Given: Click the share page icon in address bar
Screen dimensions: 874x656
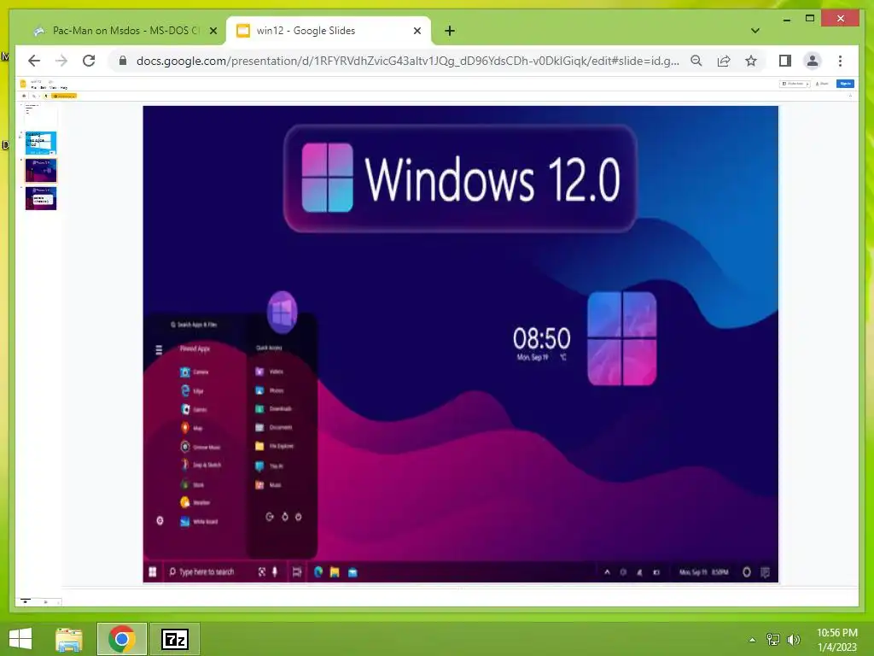Looking at the screenshot, I should coord(724,61).
